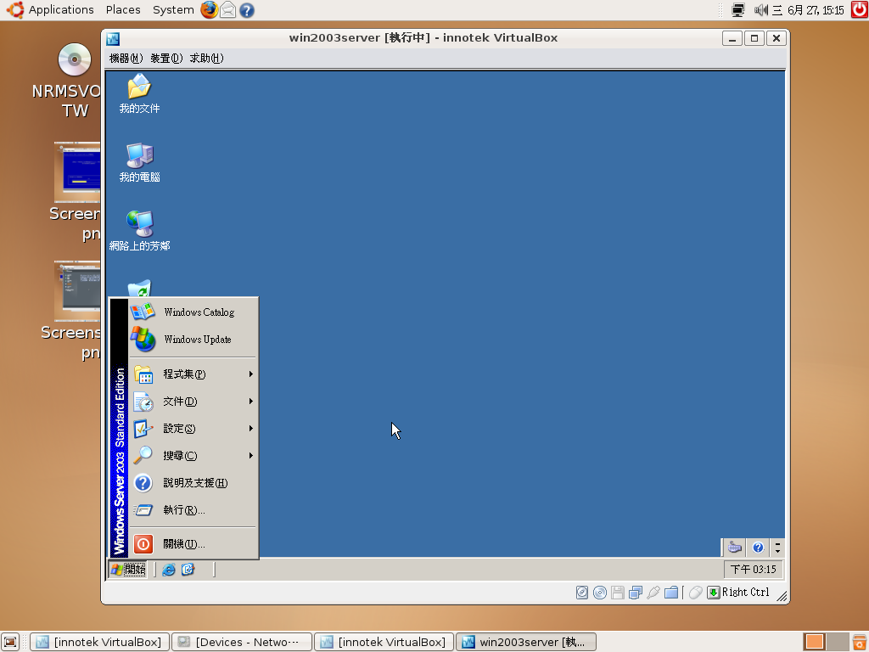
Task: Click the blue help icon in the Ubuntu panel
Action: [x=247, y=10]
